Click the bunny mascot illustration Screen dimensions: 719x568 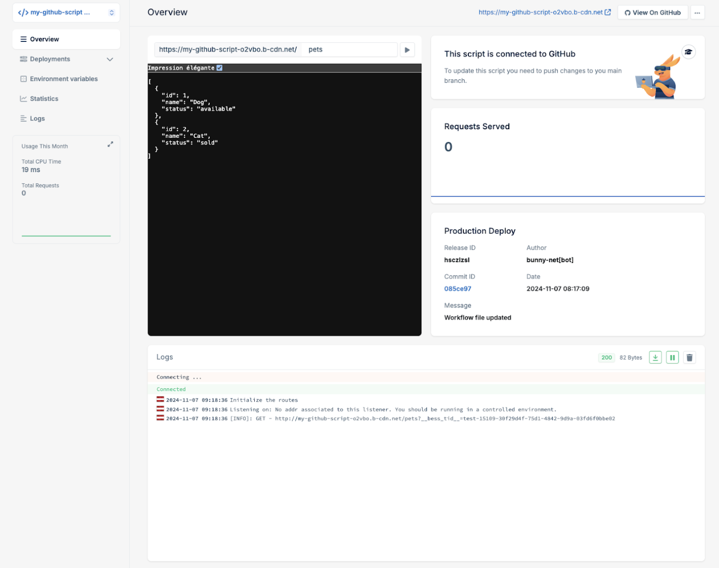[658, 77]
